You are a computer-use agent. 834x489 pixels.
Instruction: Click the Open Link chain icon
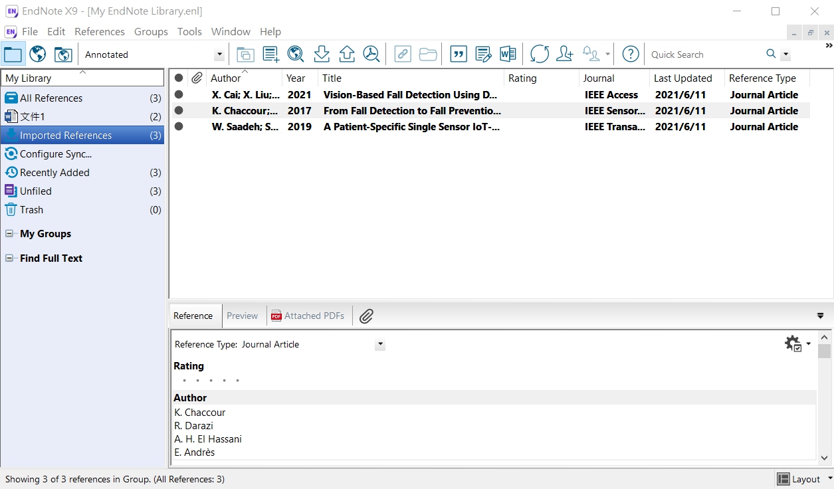pyautogui.click(x=403, y=54)
